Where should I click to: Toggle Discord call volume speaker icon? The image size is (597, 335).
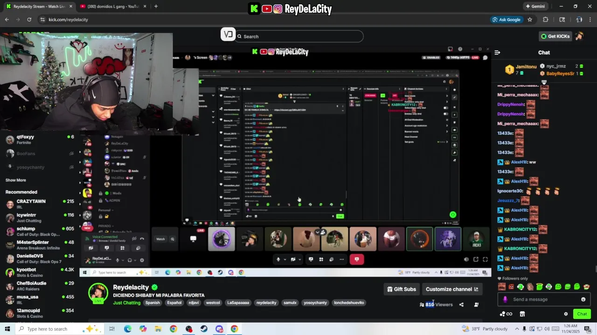466,260
